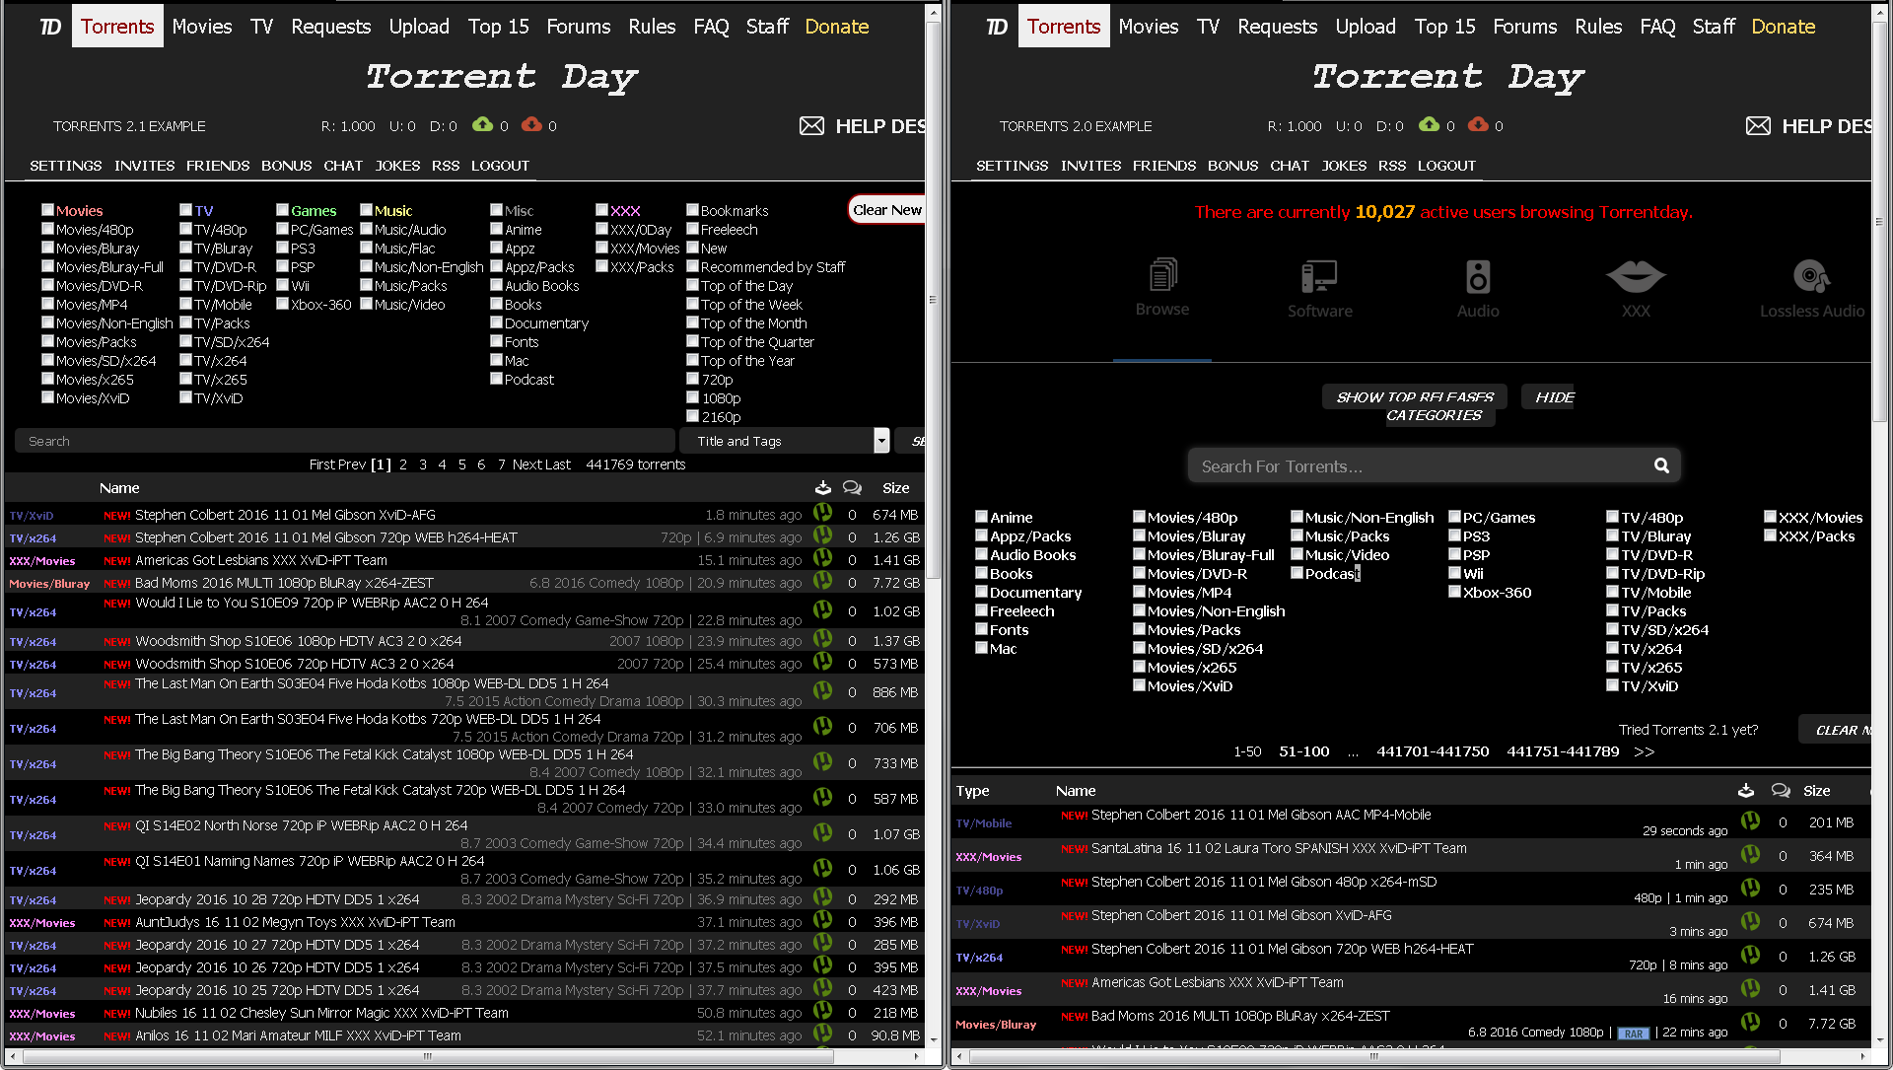1893x1070 pixels.
Task: Click the left pane Search field
Action: (x=345, y=441)
